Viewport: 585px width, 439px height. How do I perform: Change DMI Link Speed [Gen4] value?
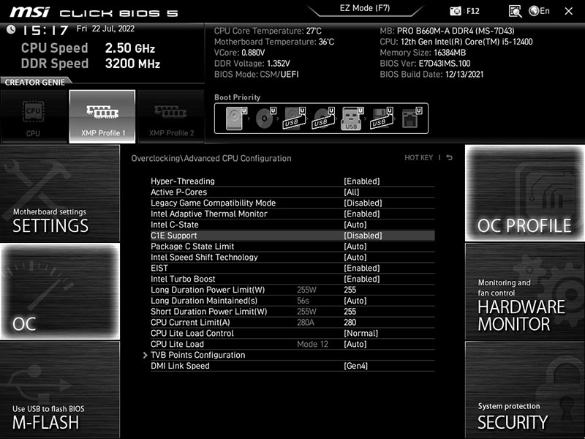click(355, 366)
